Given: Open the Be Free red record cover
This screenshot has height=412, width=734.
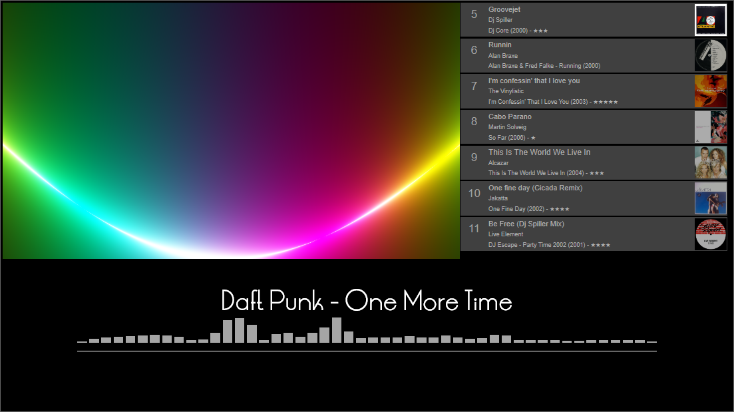Looking at the screenshot, I should [710, 234].
